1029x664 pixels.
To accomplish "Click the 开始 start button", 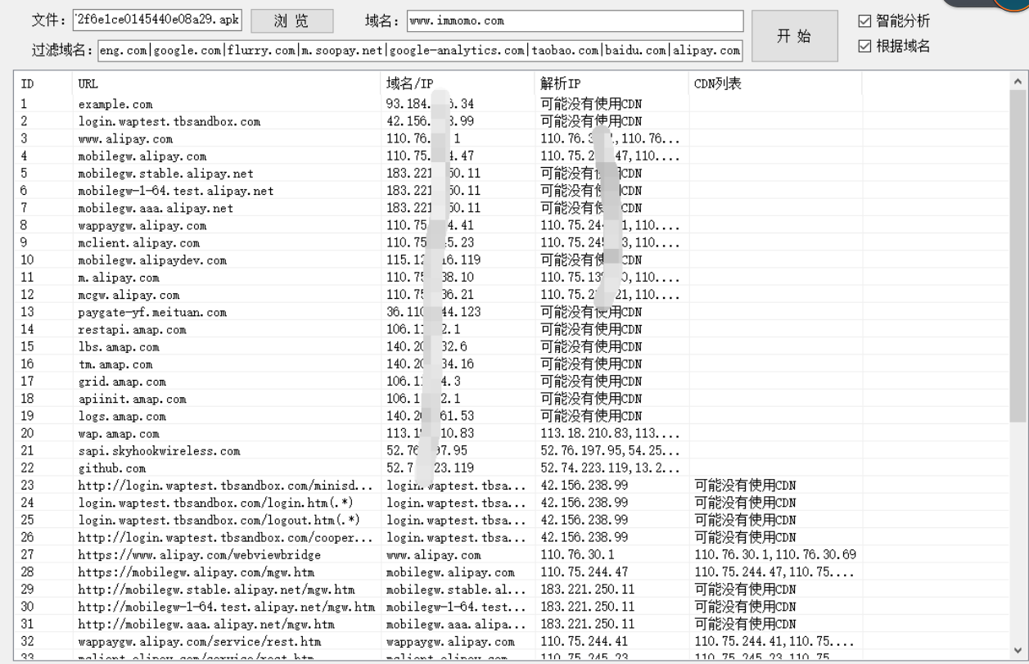I will 794,36.
